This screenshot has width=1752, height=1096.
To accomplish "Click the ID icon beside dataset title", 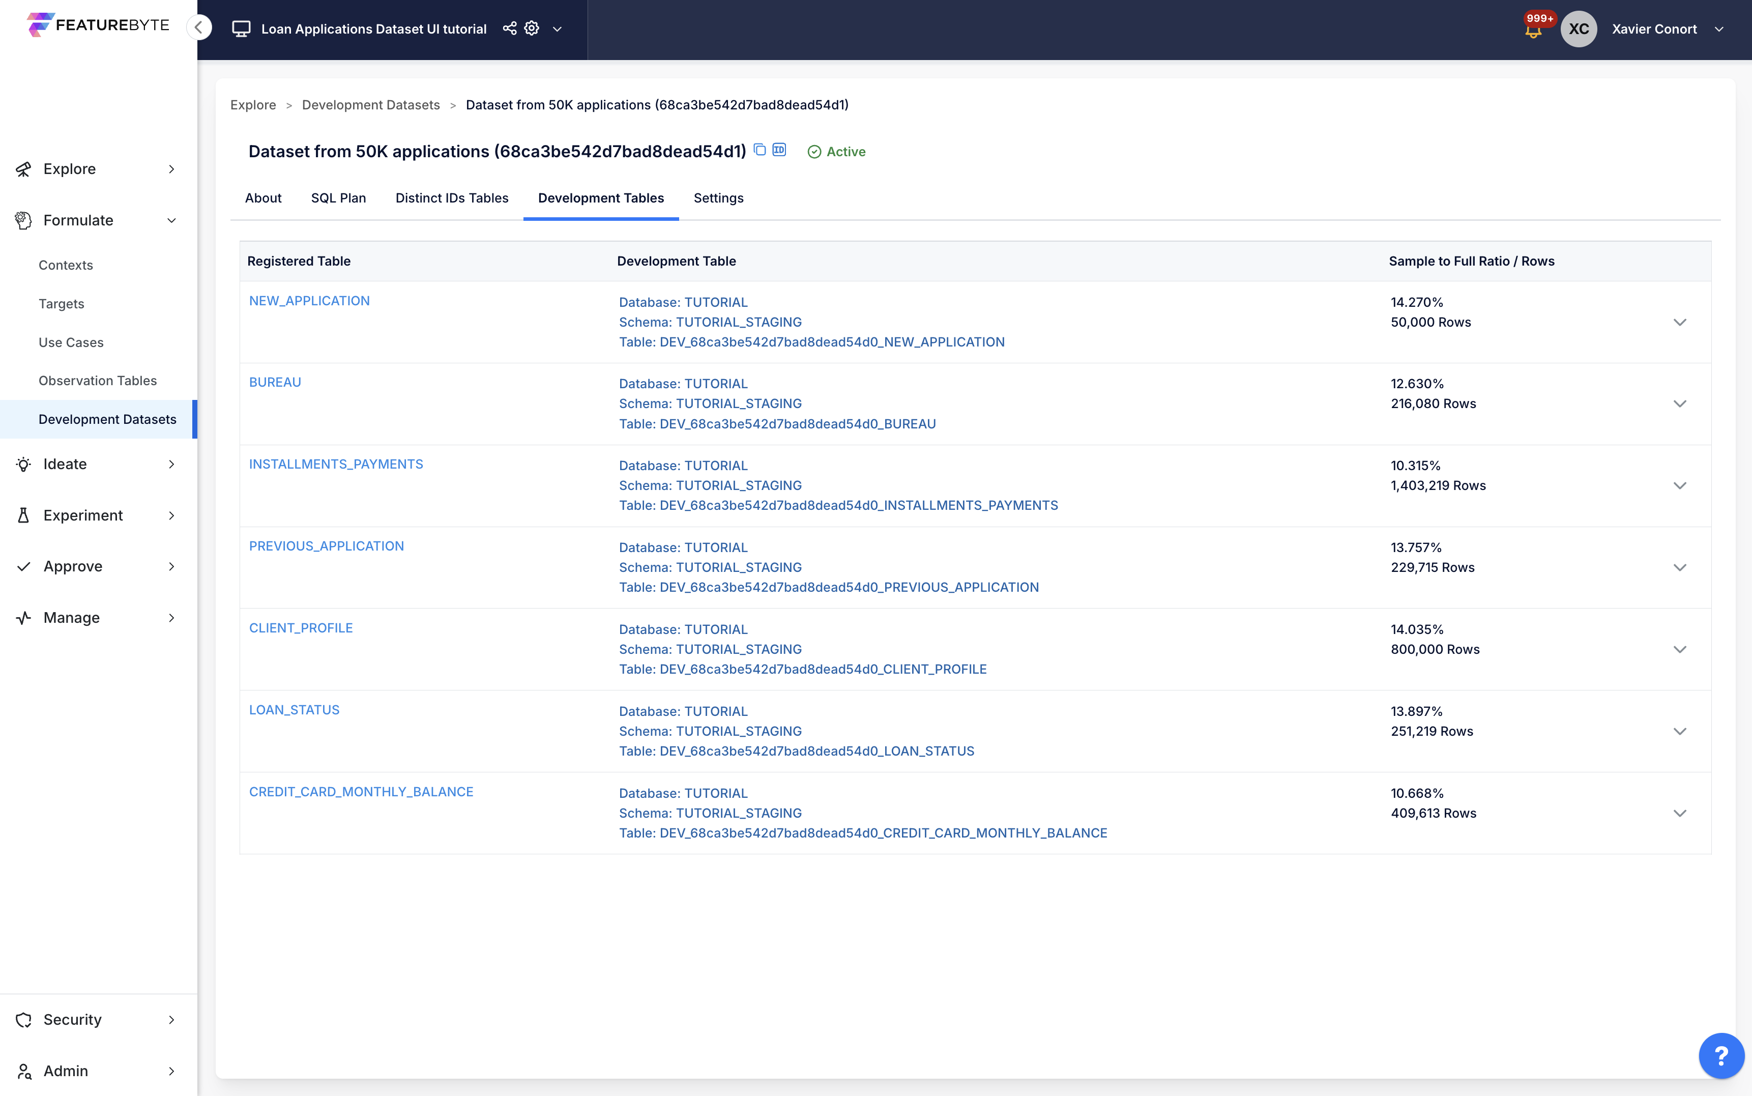I will (780, 150).
